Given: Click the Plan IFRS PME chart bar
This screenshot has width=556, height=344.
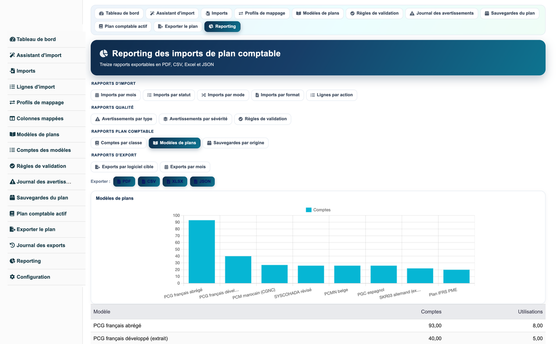Looking at the screenshot, I should [456, 276].
